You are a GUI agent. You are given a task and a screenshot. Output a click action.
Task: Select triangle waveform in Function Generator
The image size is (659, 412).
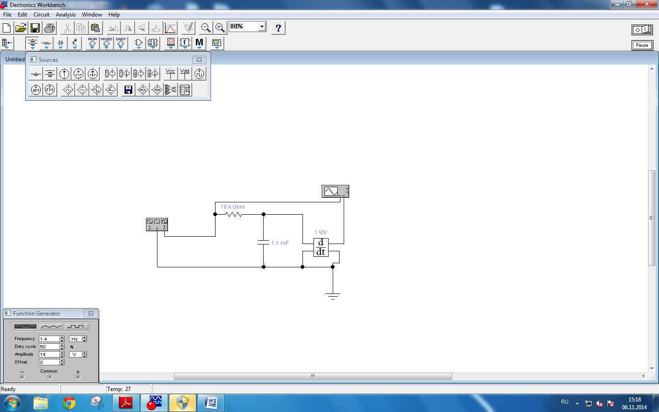(51, 326)
